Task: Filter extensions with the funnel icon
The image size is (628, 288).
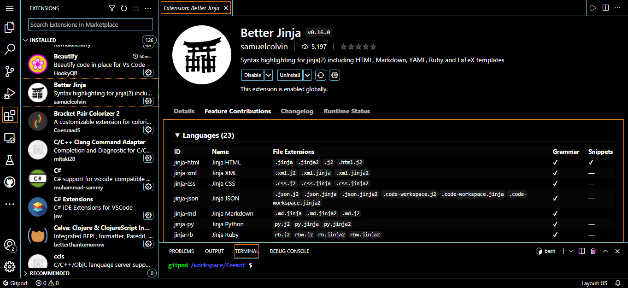Action: point(112,8)
